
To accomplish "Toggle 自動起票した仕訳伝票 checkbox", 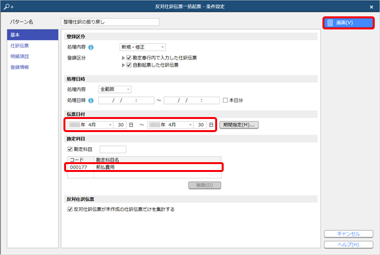I will 129,65.
